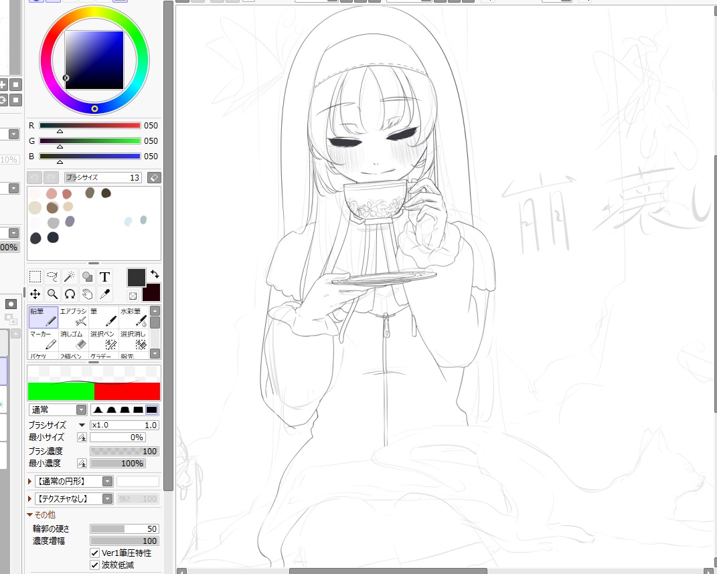Select the second brush edge shape
717x574 pixels.
tap(111, 409)
